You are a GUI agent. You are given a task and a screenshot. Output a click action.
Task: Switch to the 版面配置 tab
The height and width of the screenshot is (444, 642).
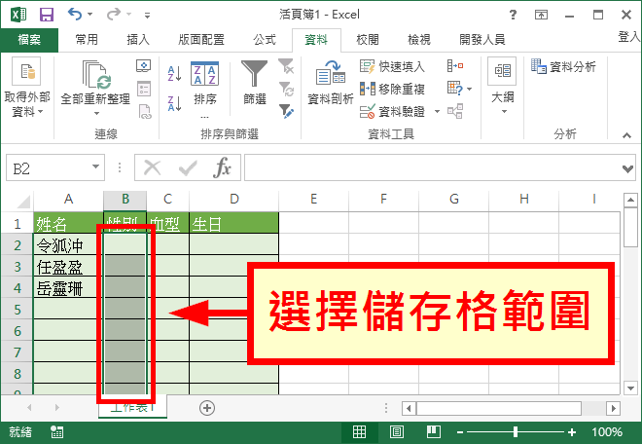click(201, 40)
